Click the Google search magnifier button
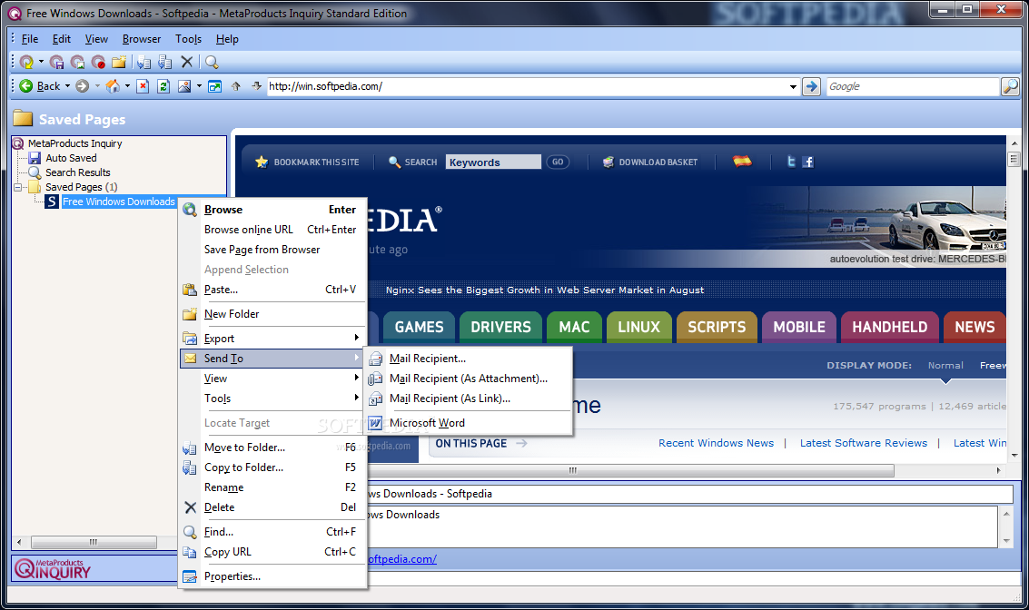Screen dimensions: 1029x610 [x=1009, y=86]
